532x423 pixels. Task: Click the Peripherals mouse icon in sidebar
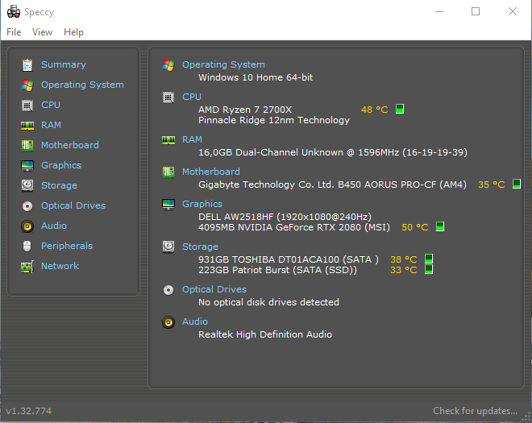click(x=27, y=247)
